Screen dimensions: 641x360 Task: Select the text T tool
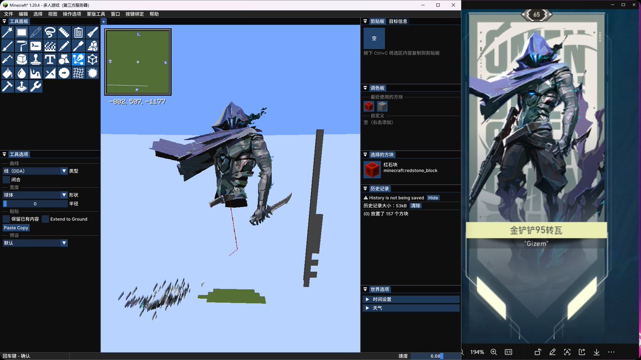50,59
